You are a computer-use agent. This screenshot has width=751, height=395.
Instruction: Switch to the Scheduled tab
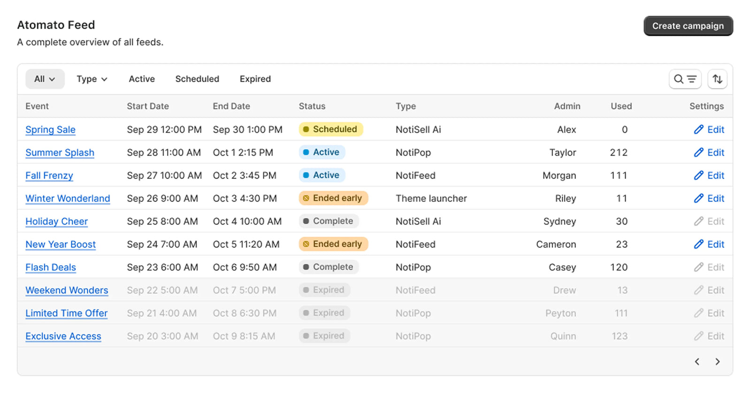click(197, 79)
